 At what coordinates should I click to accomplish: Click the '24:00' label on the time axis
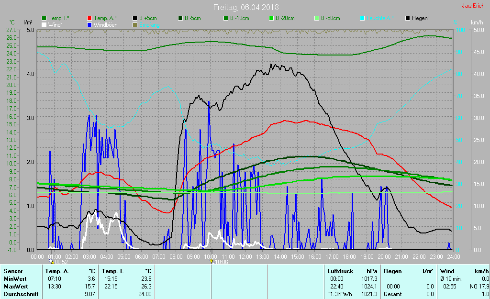[x=454, y=257]
